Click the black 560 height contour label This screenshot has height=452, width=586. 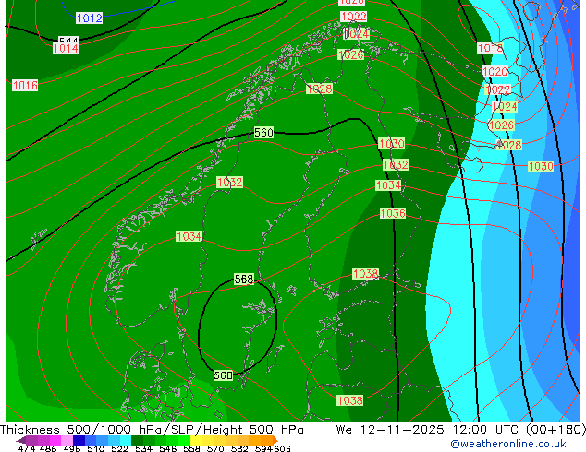263,133
